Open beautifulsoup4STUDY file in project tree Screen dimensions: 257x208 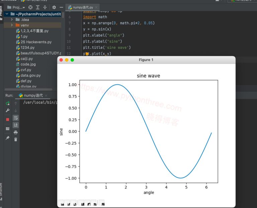(x=38, y=53)
